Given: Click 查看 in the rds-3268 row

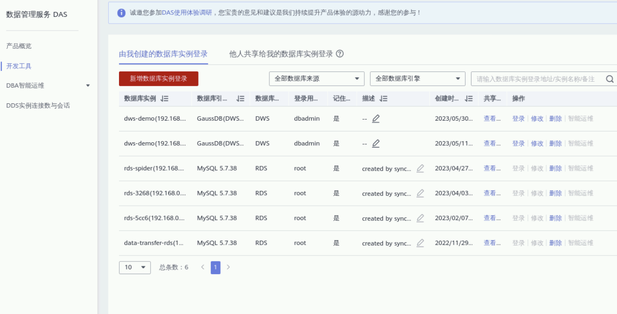Looking at the screenshot, I should [492, 193].
